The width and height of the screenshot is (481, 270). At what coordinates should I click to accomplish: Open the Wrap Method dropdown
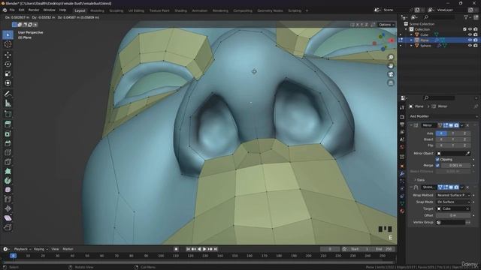click(x=453, y=195)
